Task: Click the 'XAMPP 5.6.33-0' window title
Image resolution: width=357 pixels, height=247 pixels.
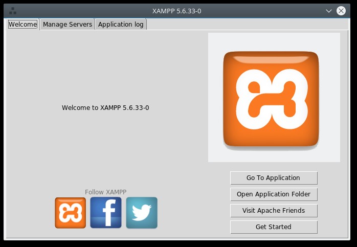Action: pos(176,11)
